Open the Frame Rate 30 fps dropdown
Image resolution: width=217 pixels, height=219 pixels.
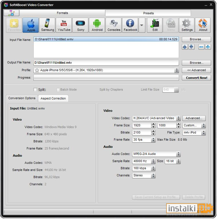click(x=153, y=140)
